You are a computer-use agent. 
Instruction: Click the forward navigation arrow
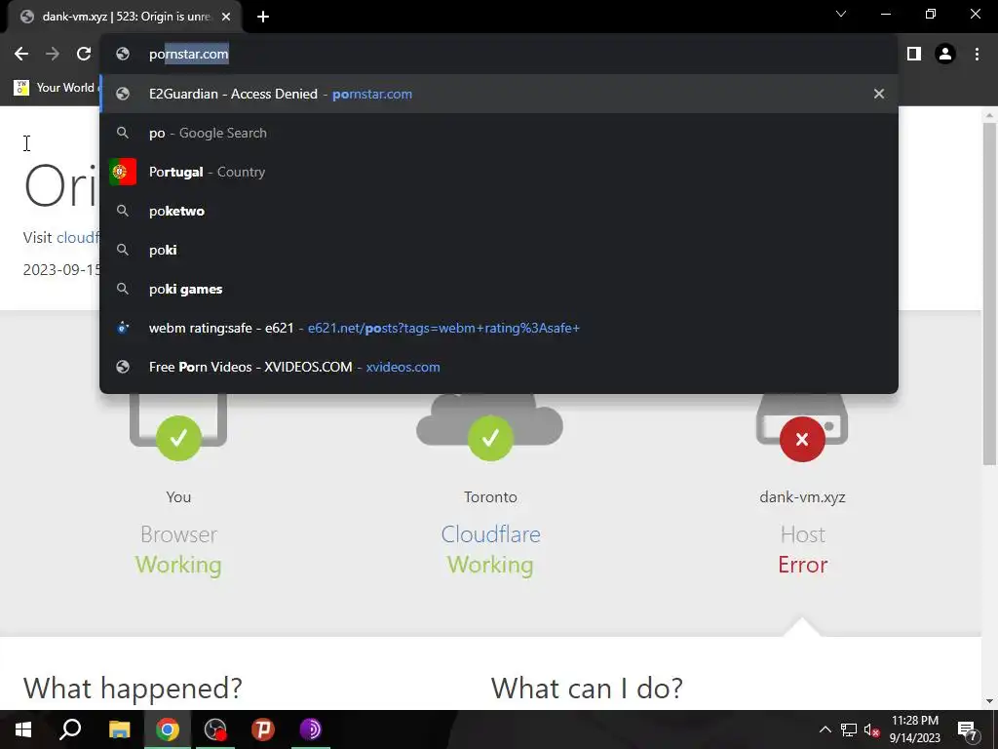pos(53,55)
